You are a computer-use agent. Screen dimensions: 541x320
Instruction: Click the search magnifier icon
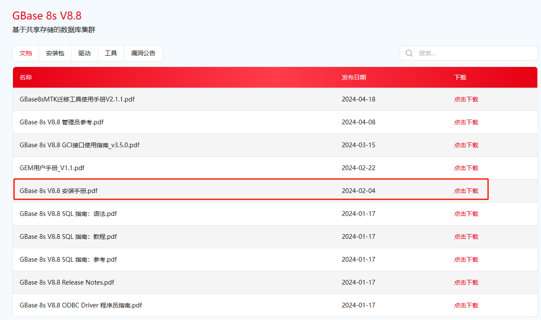coord(409,53)
